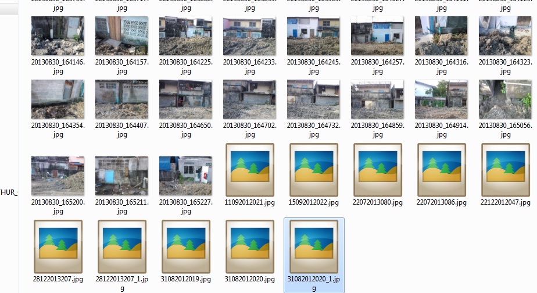
Task: Select the 20130830_164914.jpg thumbnail
Action: [x=441, y=99]
